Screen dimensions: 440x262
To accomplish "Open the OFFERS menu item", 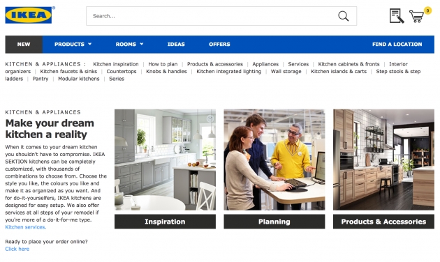I will 219,44.
